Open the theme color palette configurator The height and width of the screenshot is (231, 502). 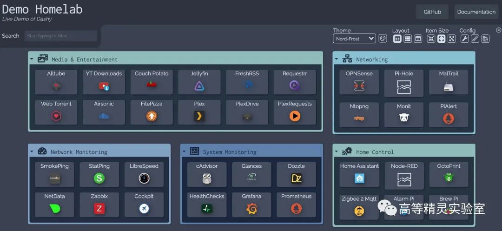(x=383, y=39)
